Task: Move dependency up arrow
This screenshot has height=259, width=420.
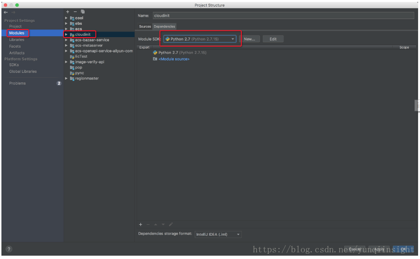Action: [x=156, y=224]
